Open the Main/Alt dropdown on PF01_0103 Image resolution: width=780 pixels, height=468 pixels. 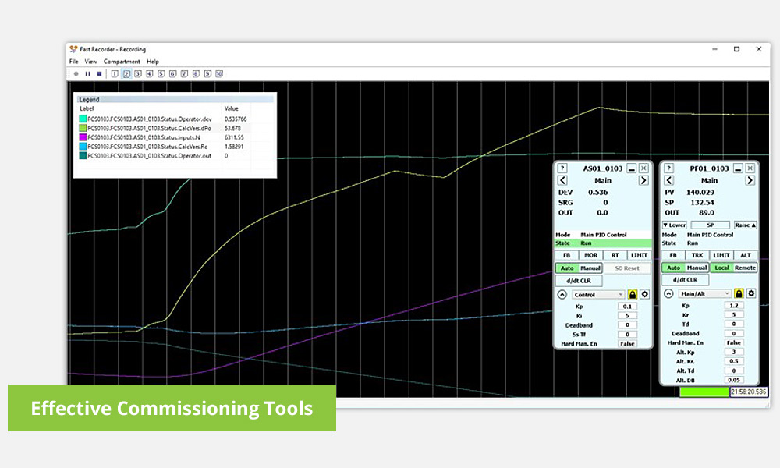tap(705, 293)
